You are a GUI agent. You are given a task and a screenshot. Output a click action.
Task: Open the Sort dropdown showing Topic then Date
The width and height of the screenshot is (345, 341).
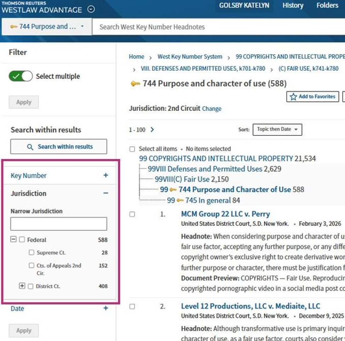click(x=277, y=130)
